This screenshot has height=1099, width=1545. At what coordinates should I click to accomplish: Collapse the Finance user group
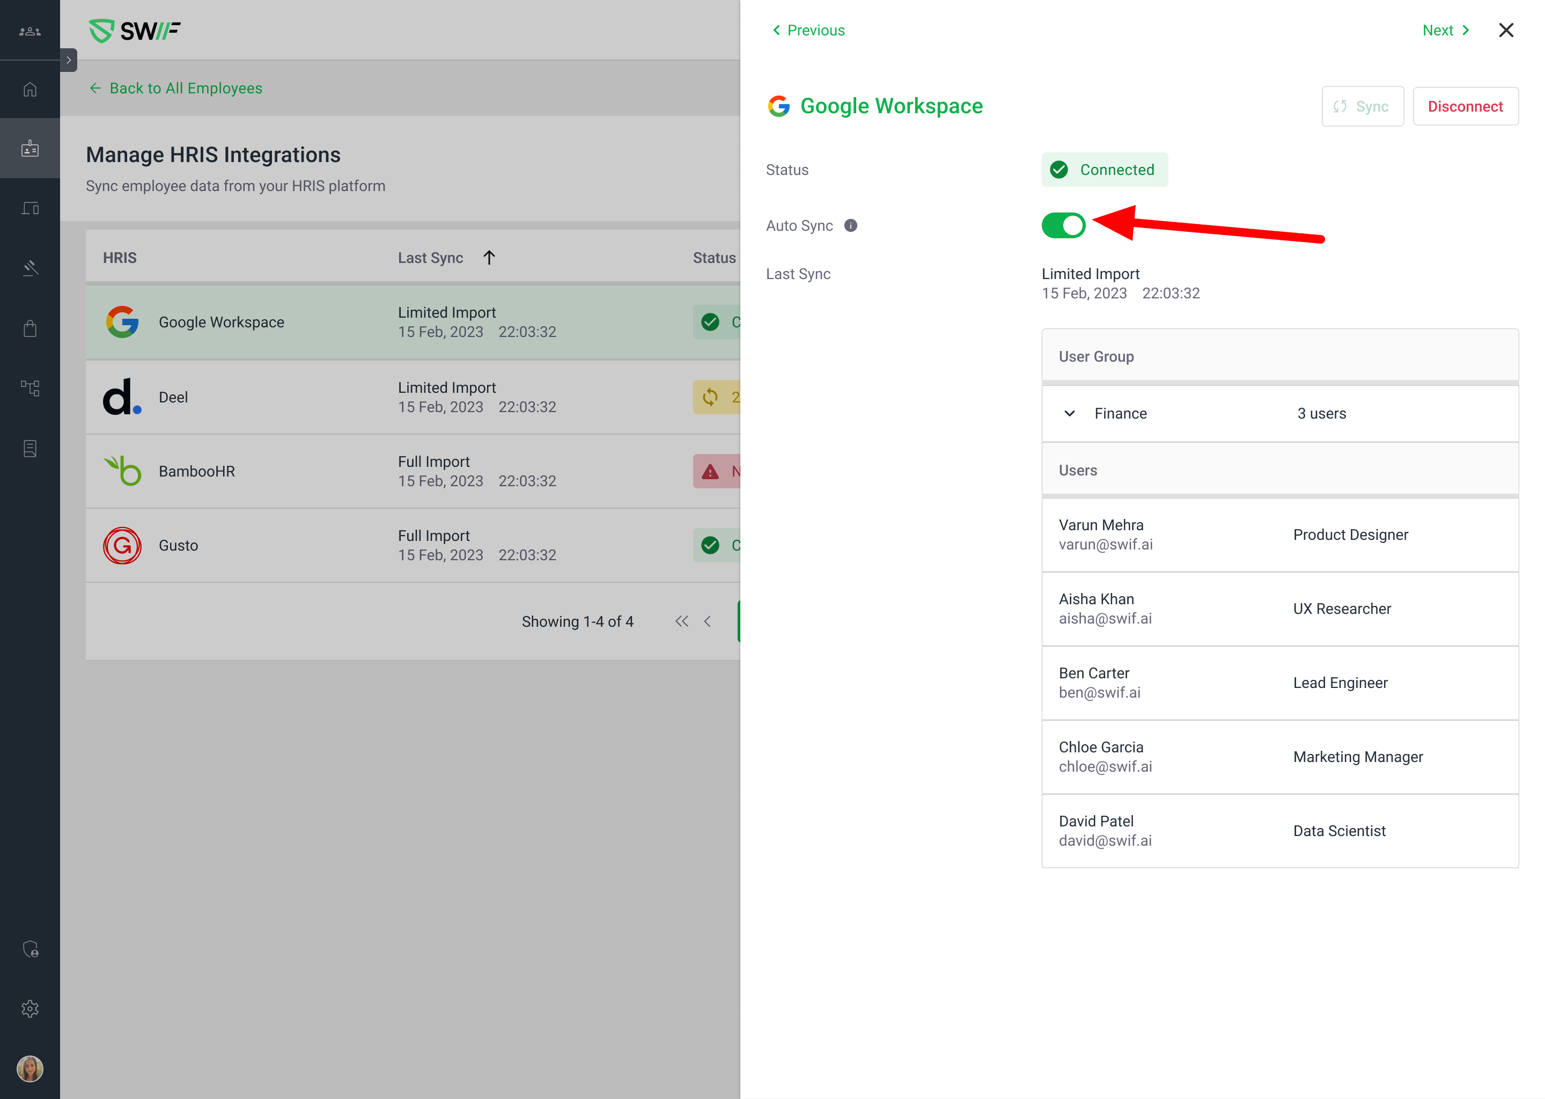pos(1069,414)
